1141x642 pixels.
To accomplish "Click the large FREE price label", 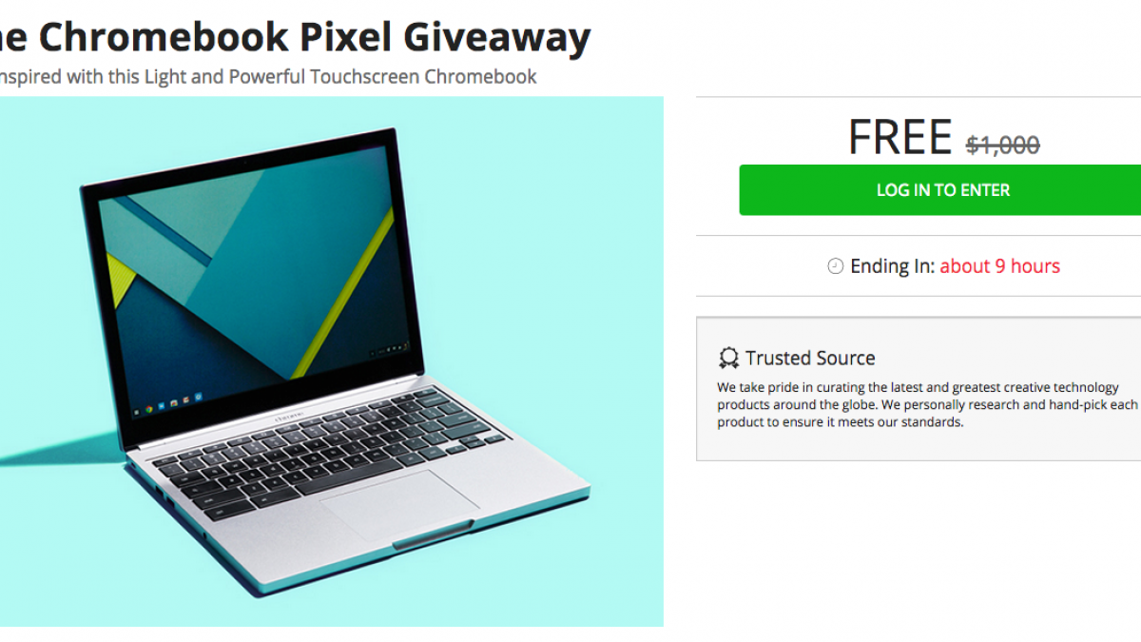I will (899, 137).
